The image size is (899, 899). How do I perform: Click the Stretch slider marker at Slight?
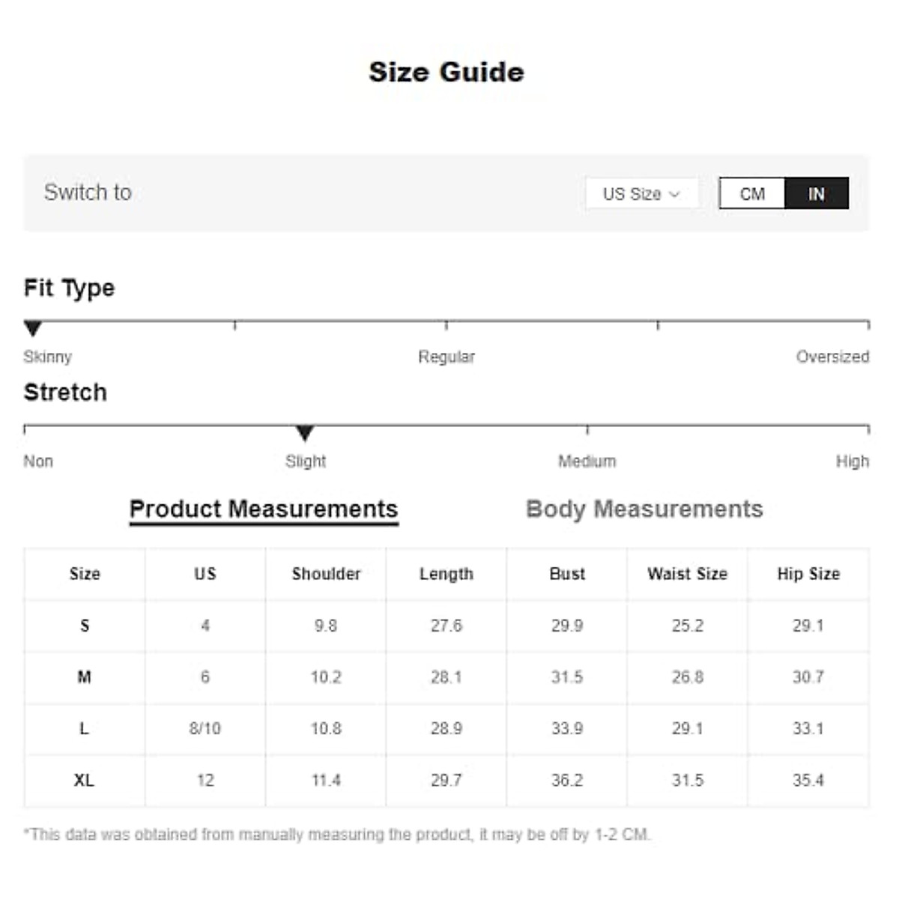305,432
